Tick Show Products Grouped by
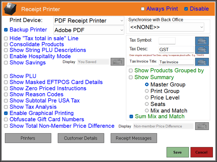Viewport: 217px width, 162px height. tap(131, 70)
